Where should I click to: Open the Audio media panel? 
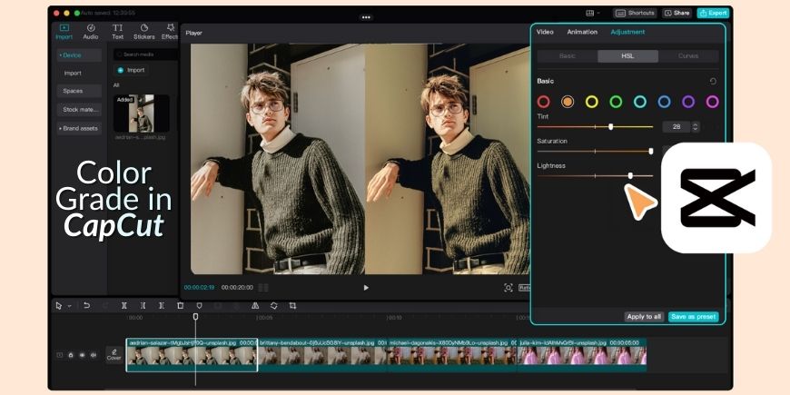[91, 31]
